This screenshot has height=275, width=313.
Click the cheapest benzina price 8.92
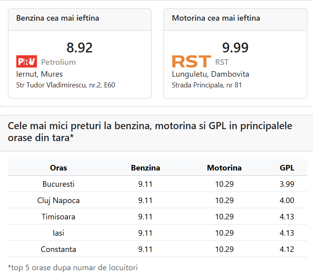point(80,48)
